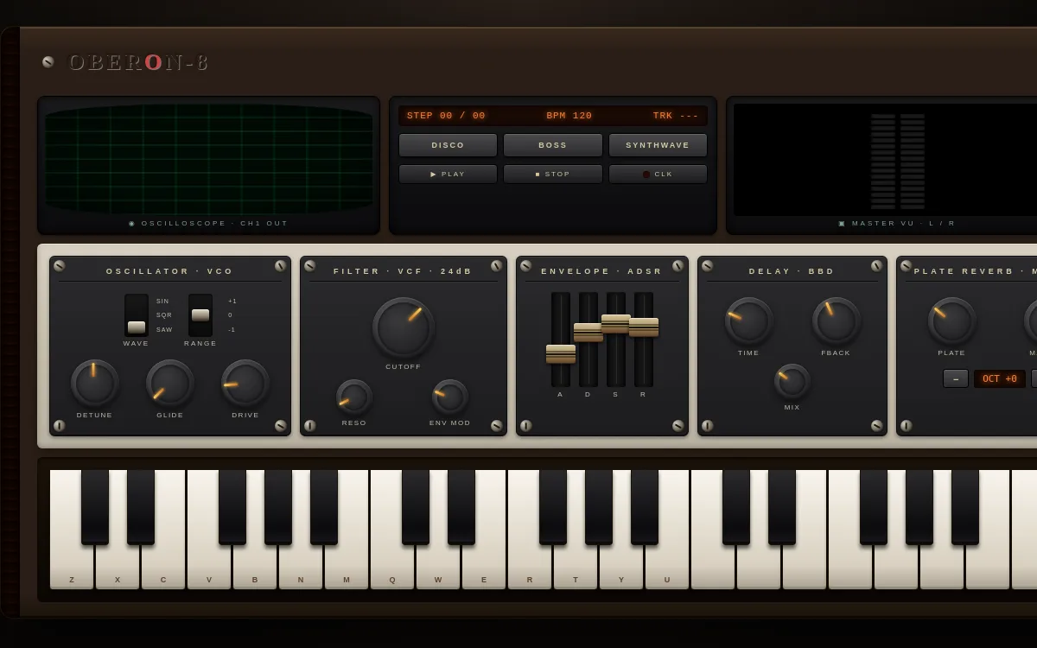Screen dimensions: 1037x648
Task: Play the black key between Q and W
Action: point(416,507)
